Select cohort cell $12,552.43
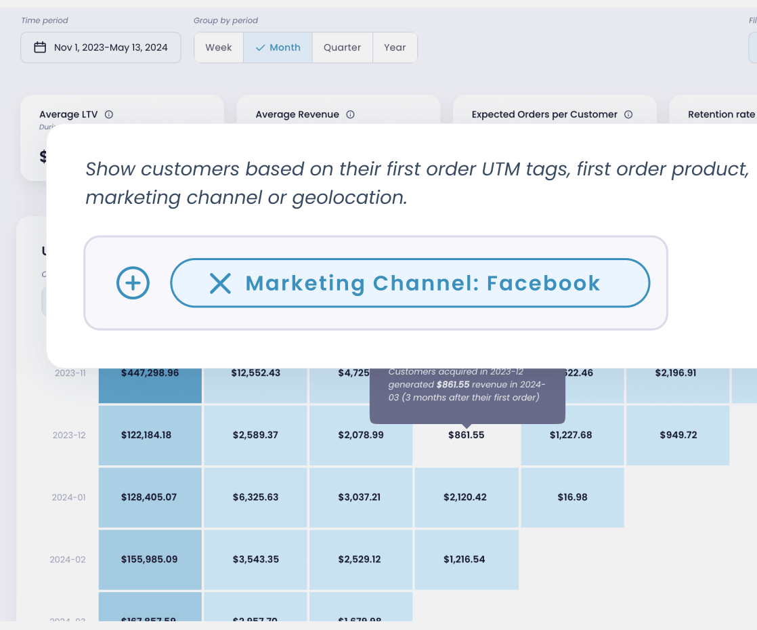The image size is (757, 630). [255, 385]
